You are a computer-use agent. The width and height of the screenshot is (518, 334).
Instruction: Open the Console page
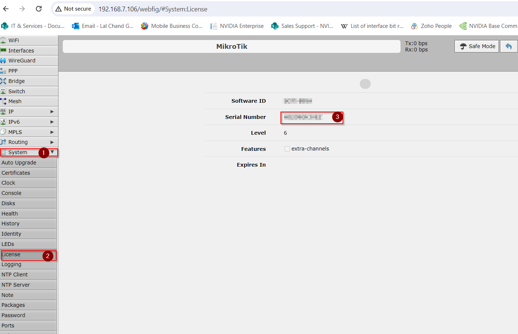(x=28, y=193)
